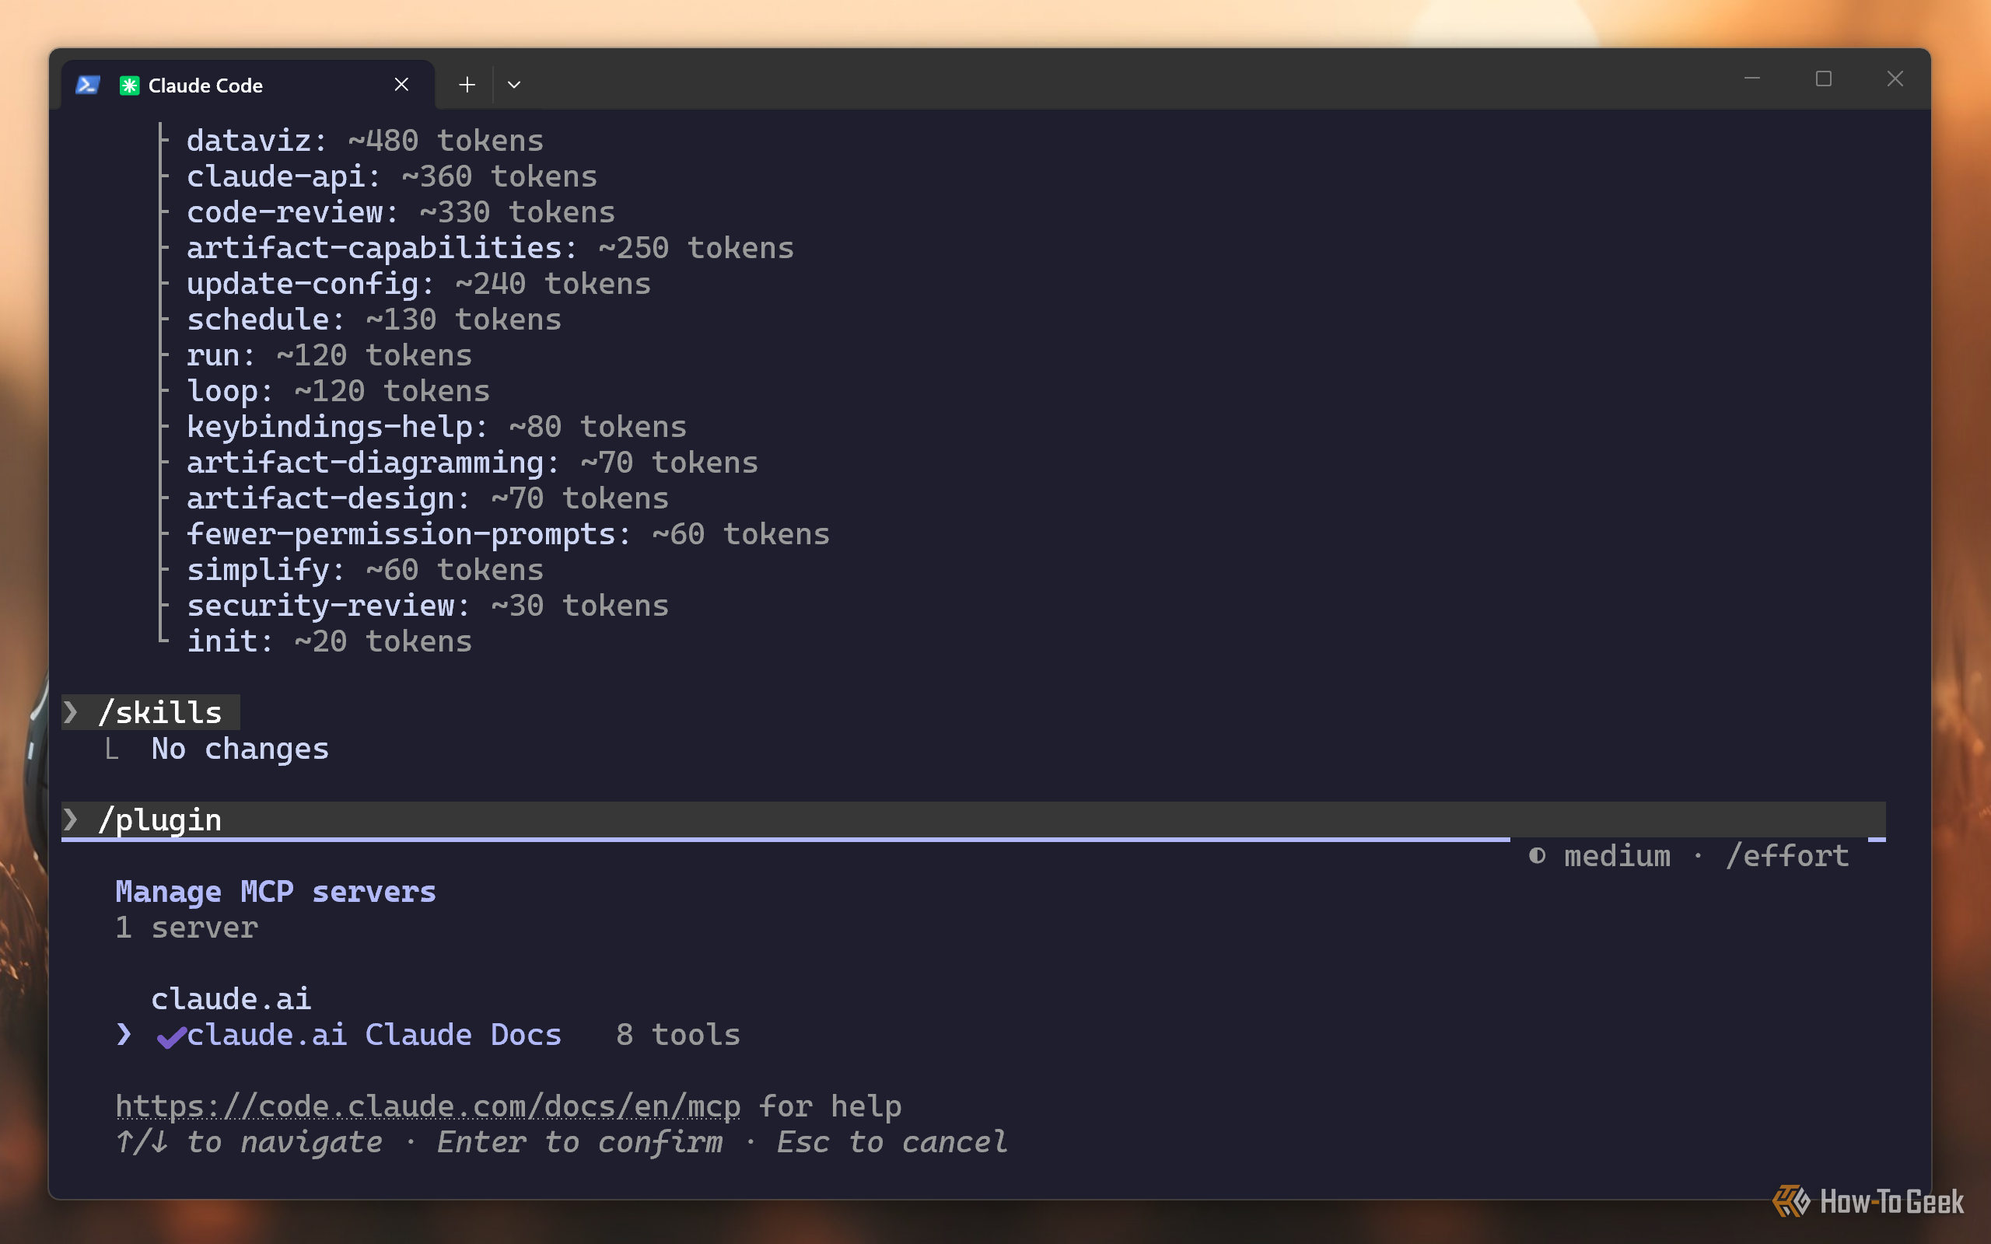Click the half-circle medium effort icon
This screenshot has height=1244, width=1991.
pyautogui.click(x=1537, y=857)
